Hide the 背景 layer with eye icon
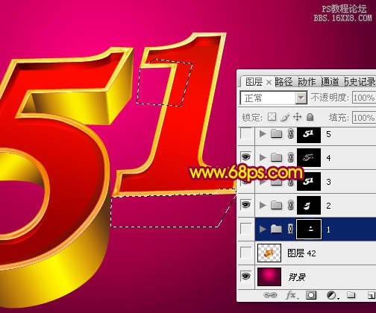This screenshot has height=313, width=376. tap(245, 276)
